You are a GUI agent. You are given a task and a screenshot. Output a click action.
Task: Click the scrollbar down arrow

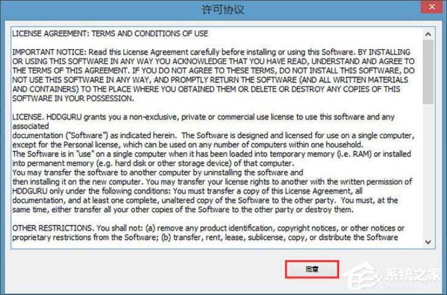(x=428, y=242)
